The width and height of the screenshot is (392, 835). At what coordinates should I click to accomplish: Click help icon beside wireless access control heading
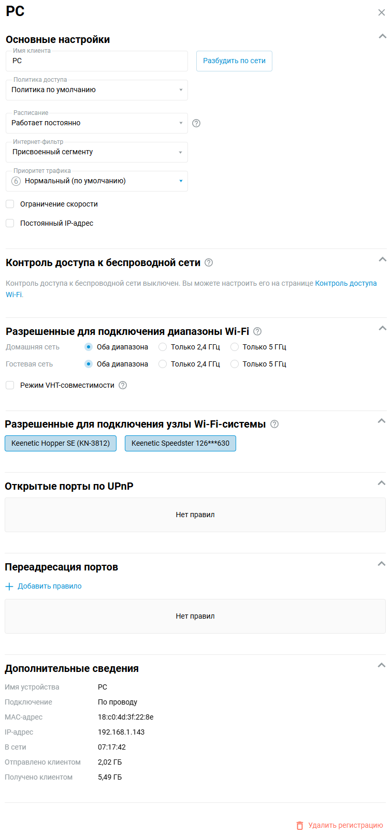pyautogui.click(x=209, y=262)
